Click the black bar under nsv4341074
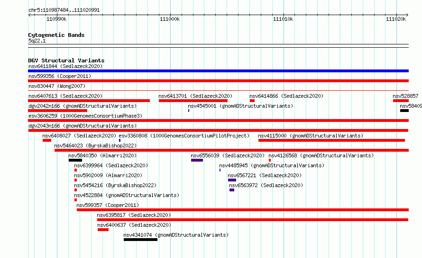 coord(140,240)
